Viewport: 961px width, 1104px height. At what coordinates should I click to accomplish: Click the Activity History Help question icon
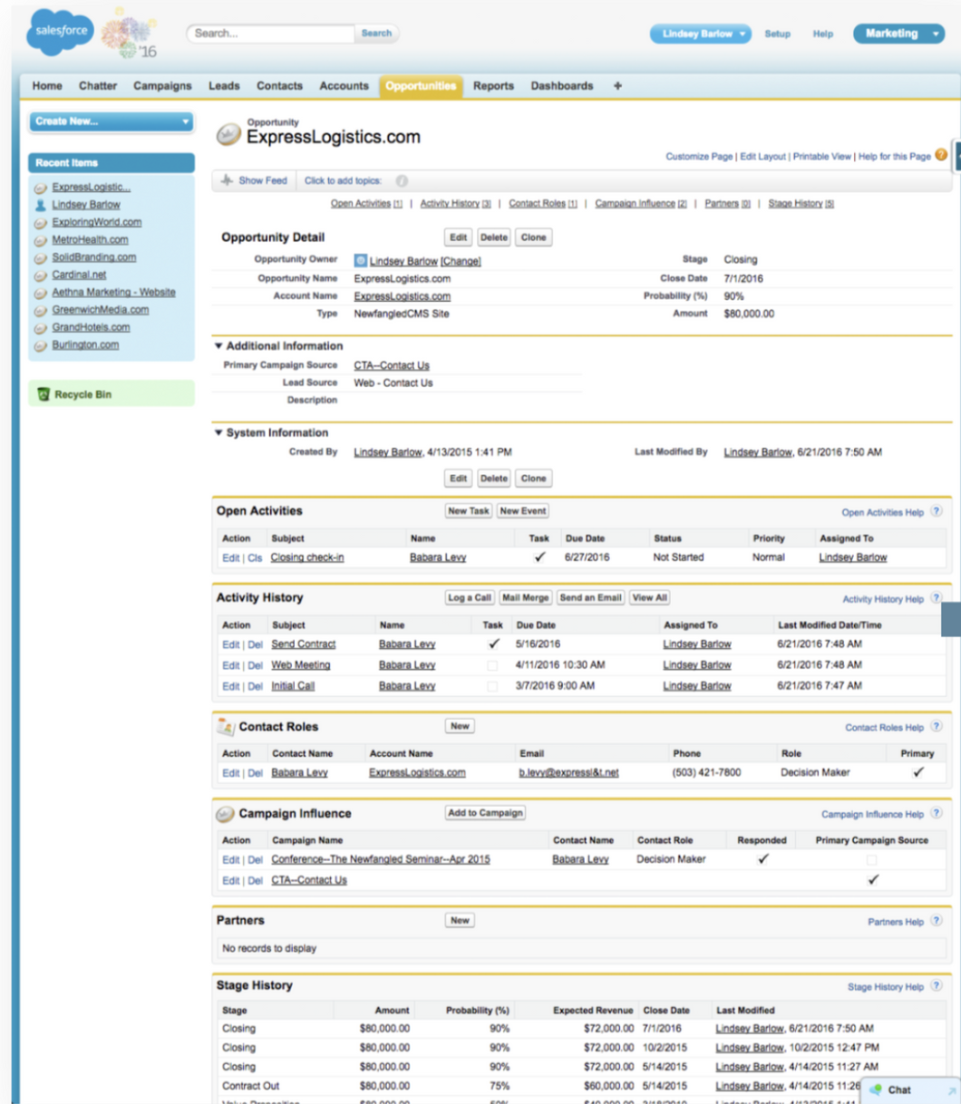tap(936, 598)
